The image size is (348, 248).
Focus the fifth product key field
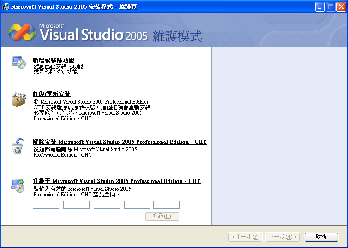pos(166,205)
